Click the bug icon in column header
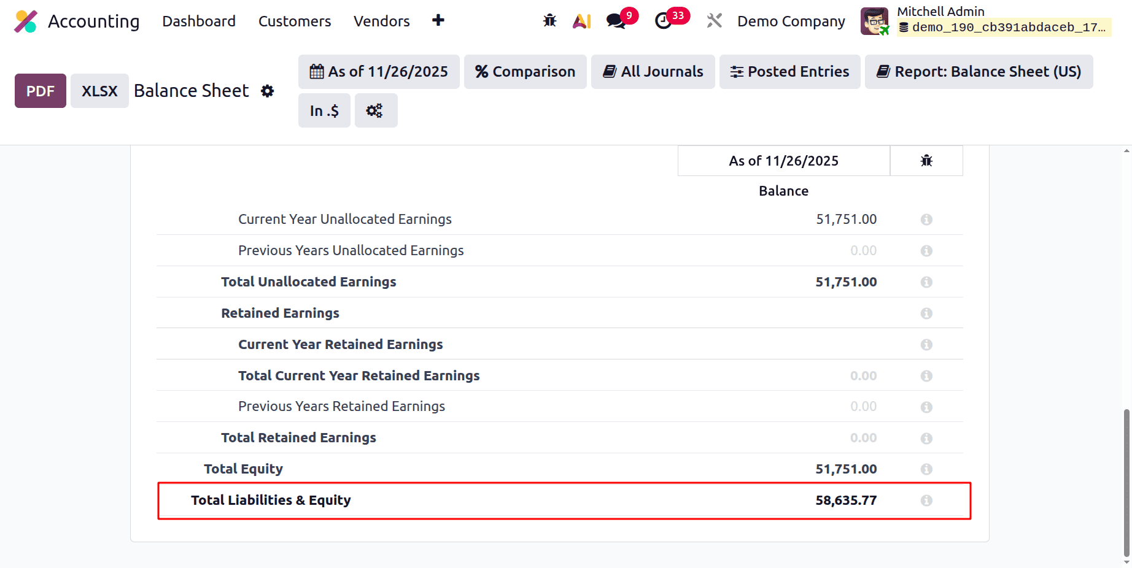The image size is (1132, 568). click(926, 161)
